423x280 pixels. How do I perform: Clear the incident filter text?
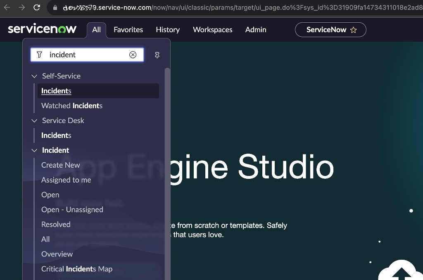pos(133,55)
